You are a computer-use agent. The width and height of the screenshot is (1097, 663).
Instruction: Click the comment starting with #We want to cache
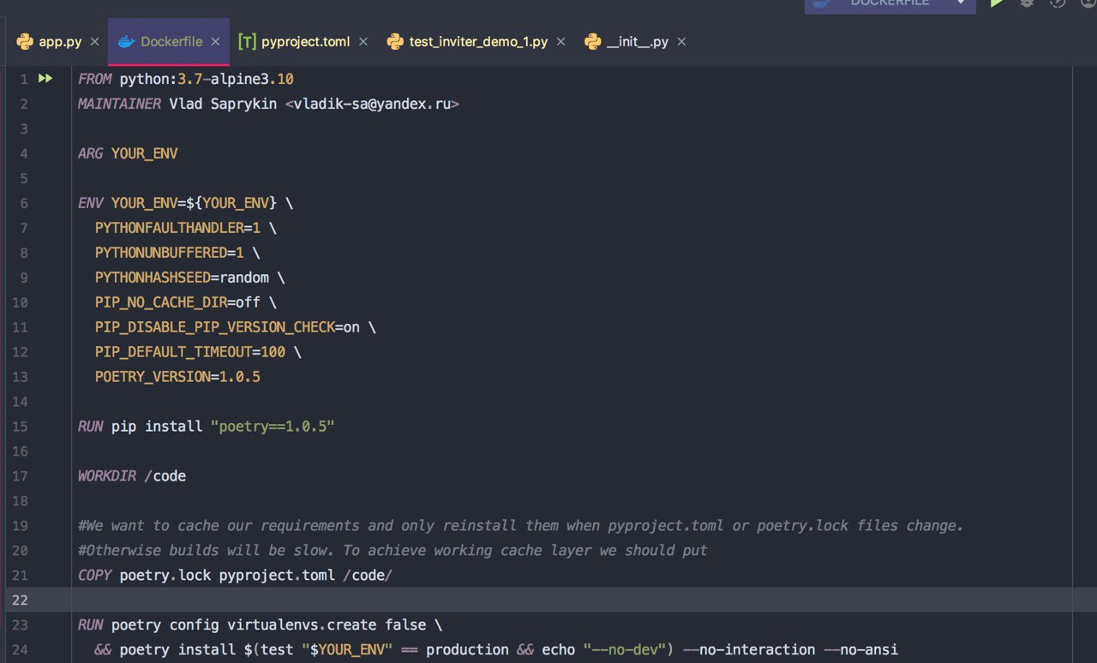(x=520, y=525)
